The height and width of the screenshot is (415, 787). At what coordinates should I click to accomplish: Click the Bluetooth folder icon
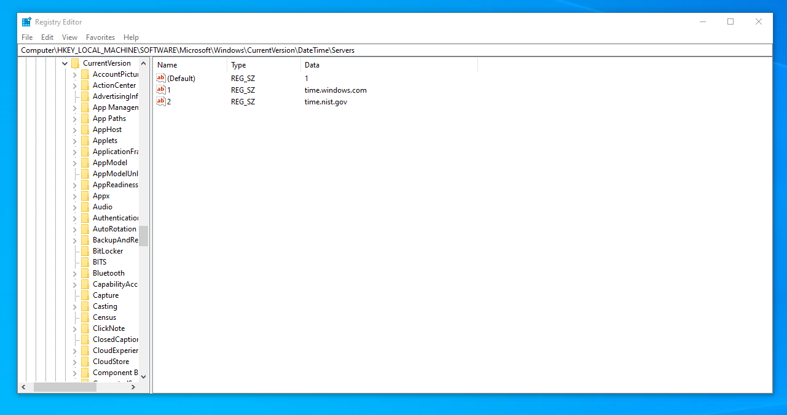(x=85, y=273)
